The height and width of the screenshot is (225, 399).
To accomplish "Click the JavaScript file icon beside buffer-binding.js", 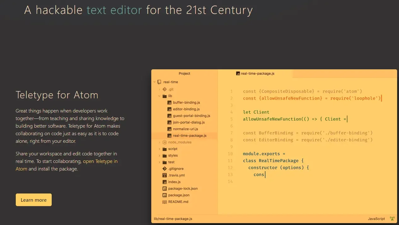I will click(x=170, y=102).
